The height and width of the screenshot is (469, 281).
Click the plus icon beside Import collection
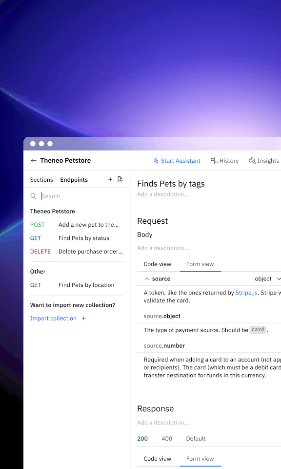(x=83, y=319)
